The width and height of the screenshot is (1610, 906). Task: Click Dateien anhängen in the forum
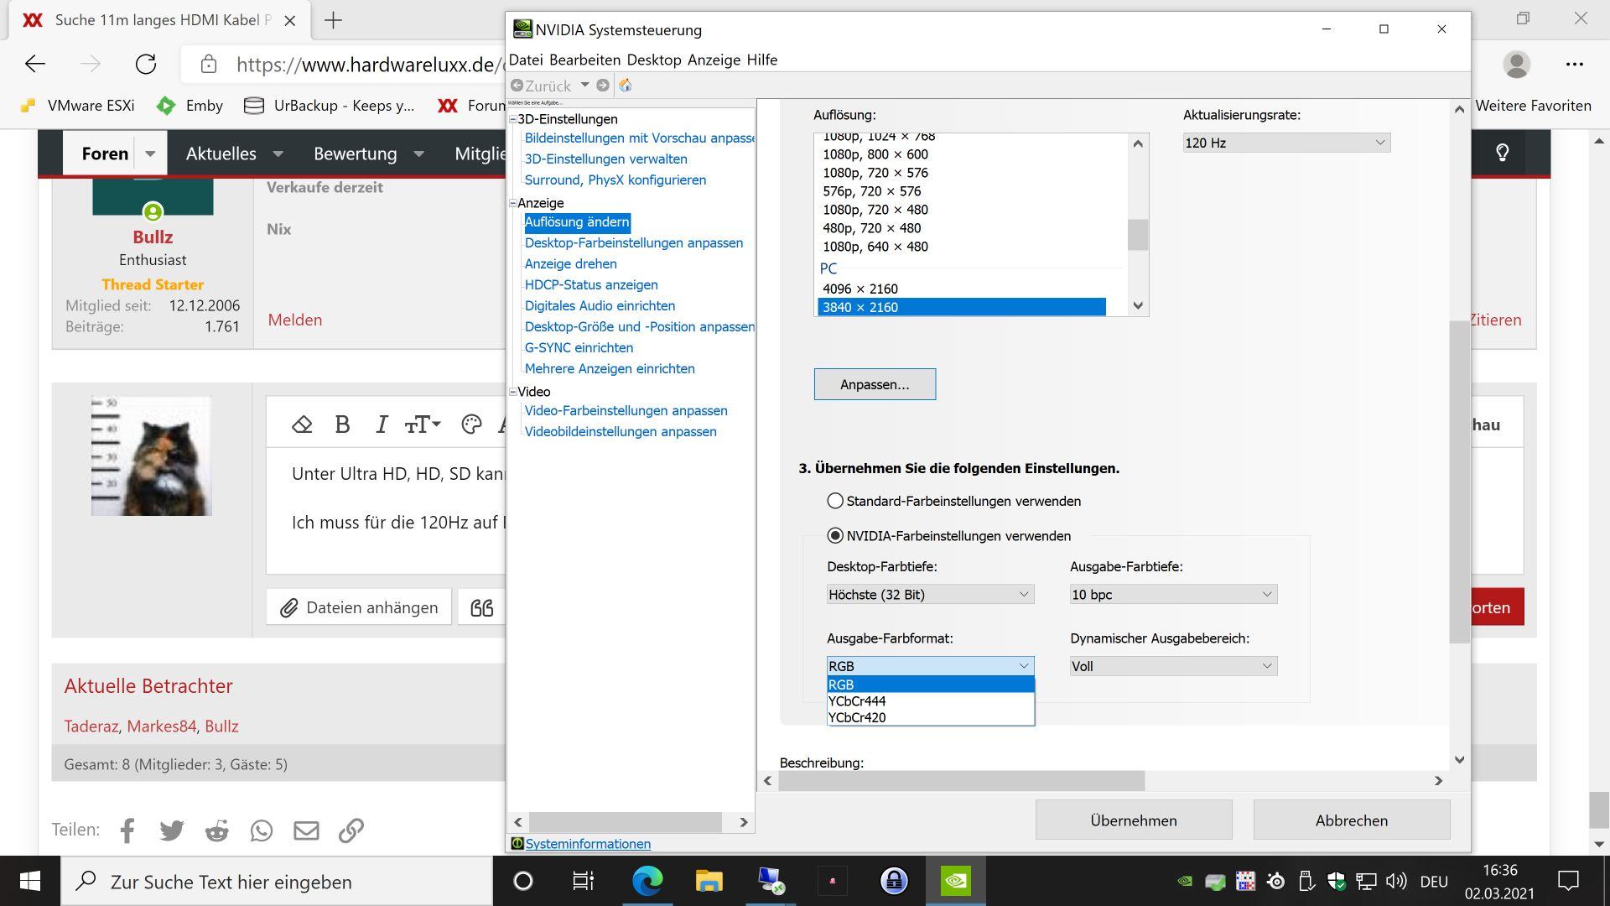point(359,607)
